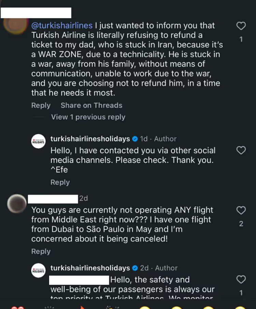Toggle the heart on the safety and well-being reply
Screen dimensions: 256x309
point(241,279)
